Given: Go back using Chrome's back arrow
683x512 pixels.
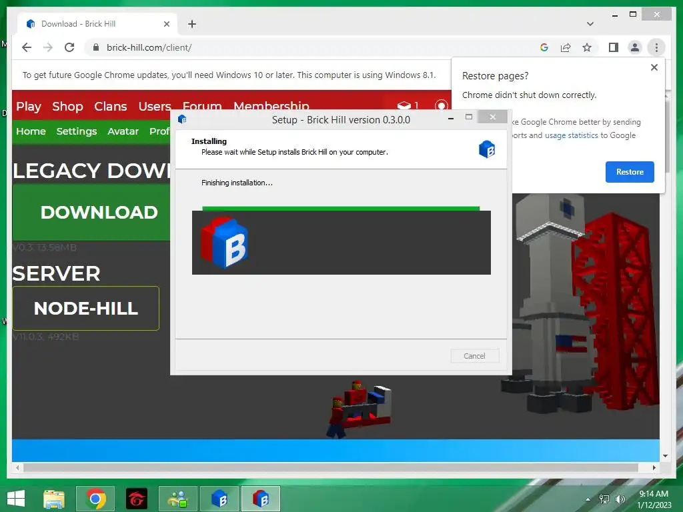Looking at the screenshot, I should tap(27, 47).
